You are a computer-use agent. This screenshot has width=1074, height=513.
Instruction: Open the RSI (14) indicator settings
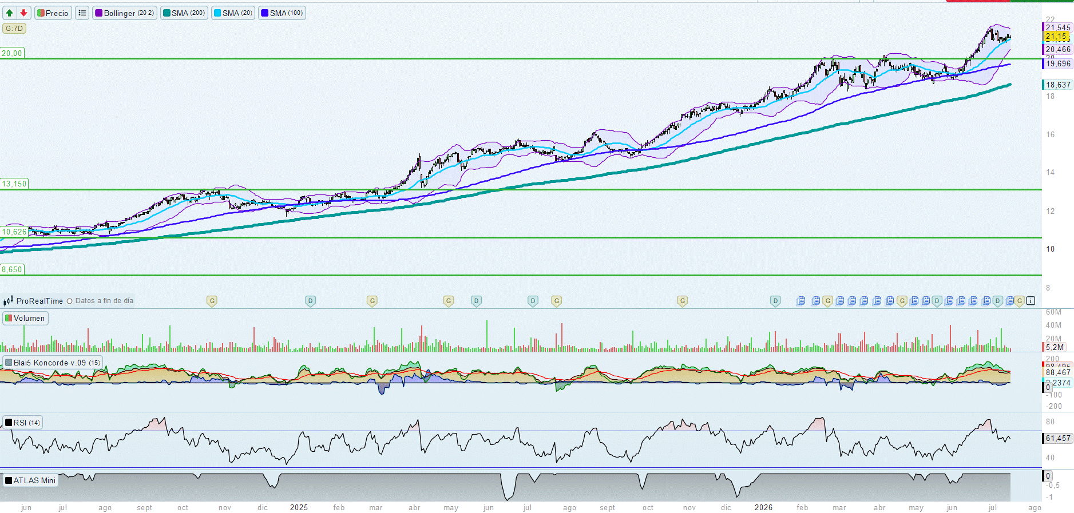point(23,423)
